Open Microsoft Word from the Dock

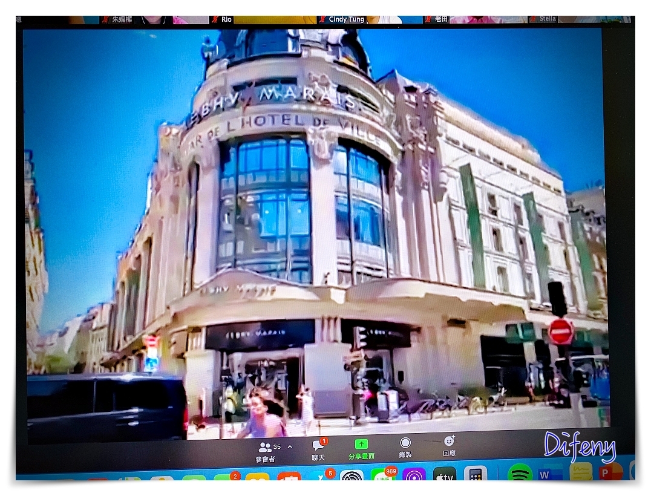(550, 472)
